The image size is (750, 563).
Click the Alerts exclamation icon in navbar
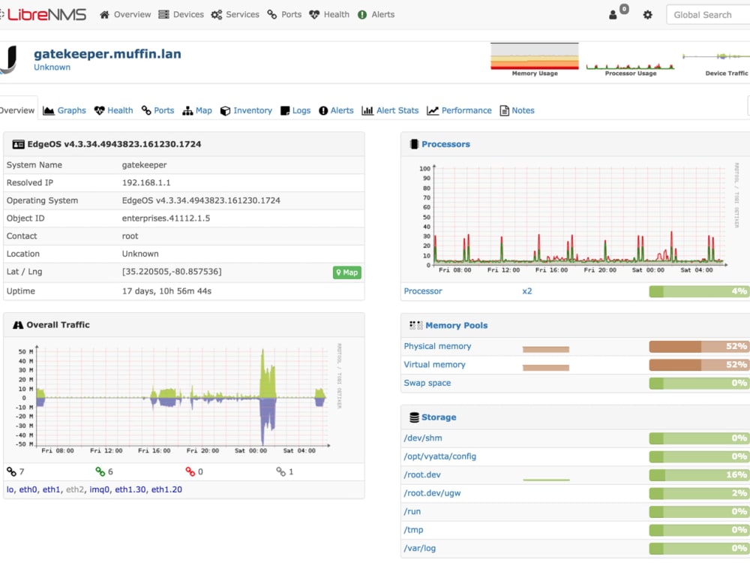click(x=362, y=15)
